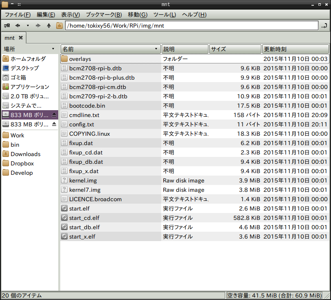Select bcm2708-rpi-b.dtb file icon
Viewport: 331px width, 300px height.
pos(64,68)
